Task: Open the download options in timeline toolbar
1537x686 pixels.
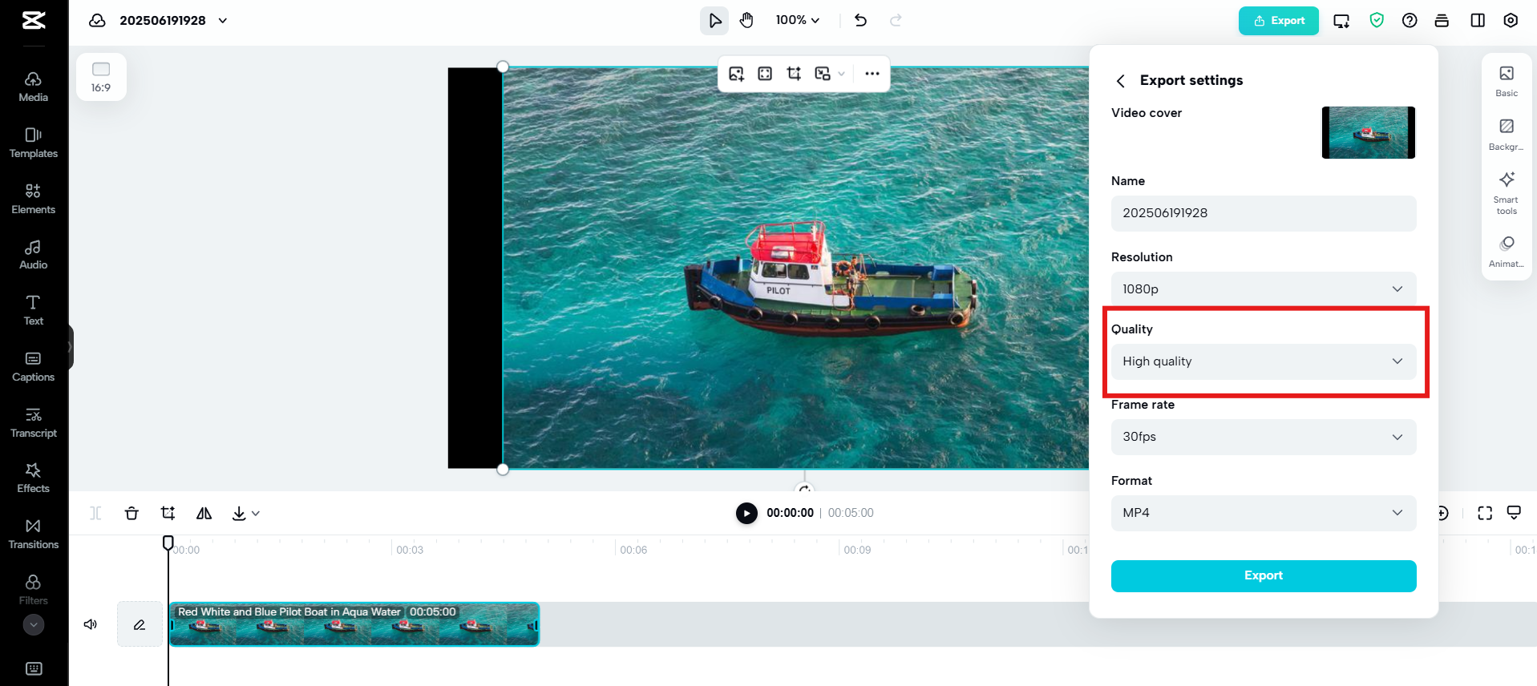Action: 245,513
